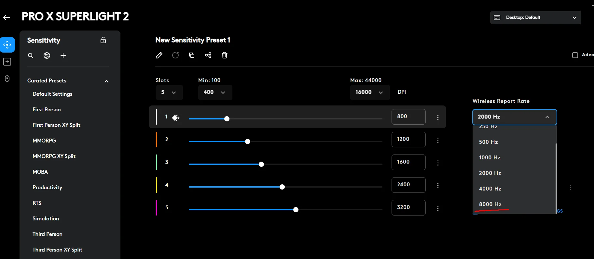
Task: Open the Slots count dropdown
Action: click(x=169, y=92)
